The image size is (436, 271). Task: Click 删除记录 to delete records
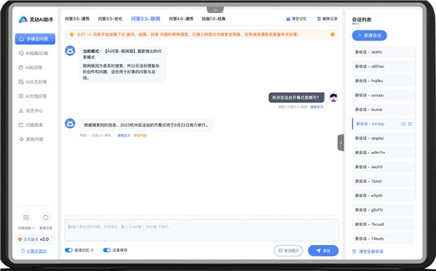[327, 19]
